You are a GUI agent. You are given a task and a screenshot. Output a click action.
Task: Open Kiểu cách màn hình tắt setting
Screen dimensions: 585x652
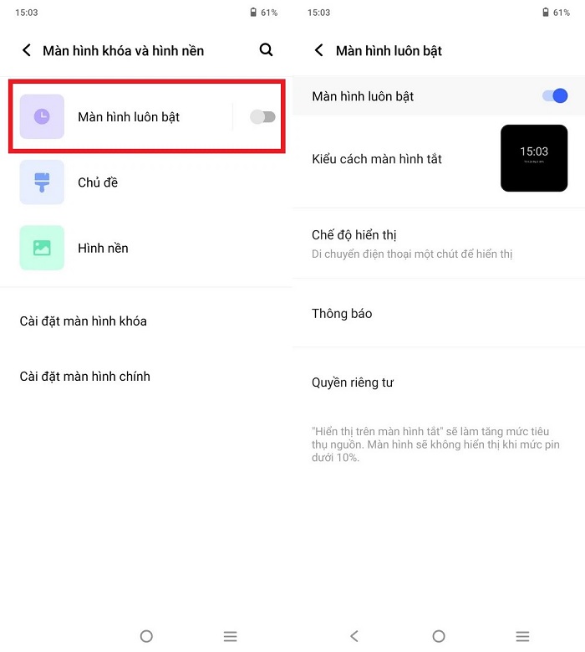tap(439, 158)
